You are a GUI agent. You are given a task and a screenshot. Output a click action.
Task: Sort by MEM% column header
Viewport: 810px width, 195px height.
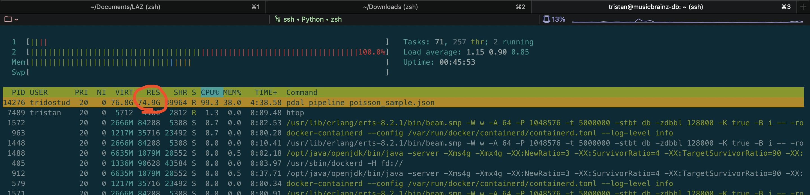(x=232, y=93)
